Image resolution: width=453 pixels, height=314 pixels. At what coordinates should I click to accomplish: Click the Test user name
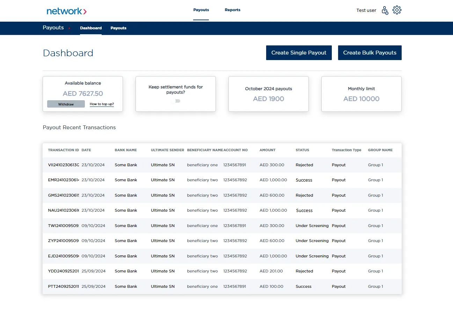coord(366,10)
